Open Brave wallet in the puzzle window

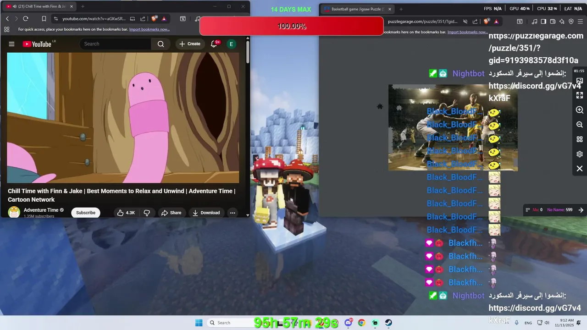[553, 22]
